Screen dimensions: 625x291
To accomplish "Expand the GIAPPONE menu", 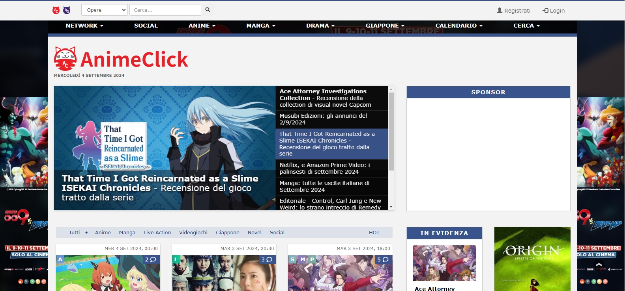I will coord(385,26).
